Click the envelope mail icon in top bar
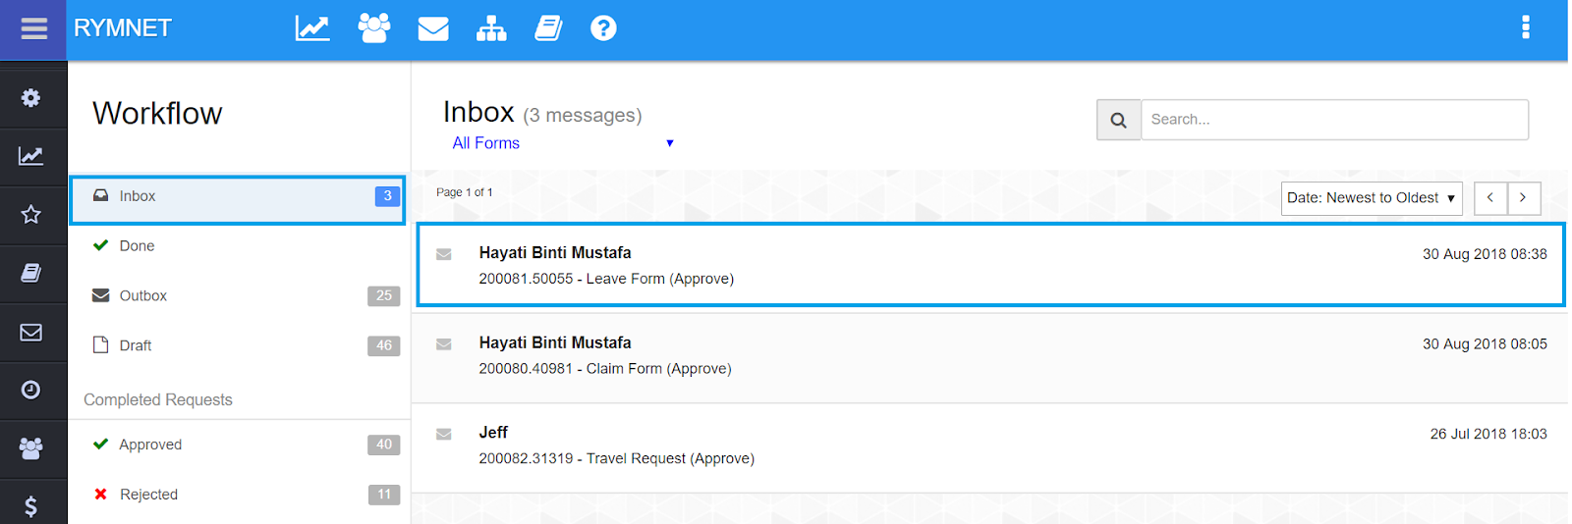This screenshot has height=524, width=1572. coord(433,29)
